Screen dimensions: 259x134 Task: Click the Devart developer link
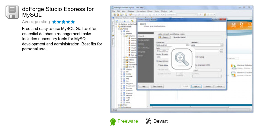tap(160, 121)
